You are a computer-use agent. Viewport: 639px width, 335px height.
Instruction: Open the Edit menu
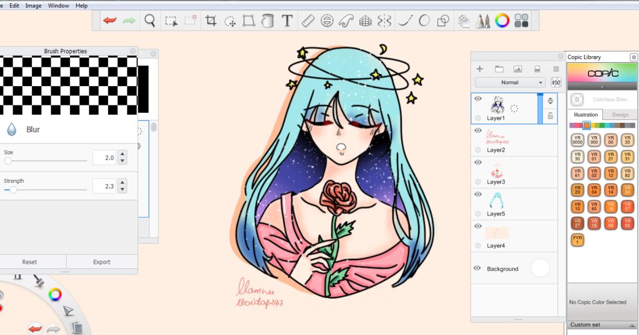14,6
